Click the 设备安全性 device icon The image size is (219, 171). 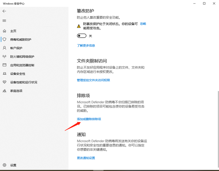click(5, 74)
